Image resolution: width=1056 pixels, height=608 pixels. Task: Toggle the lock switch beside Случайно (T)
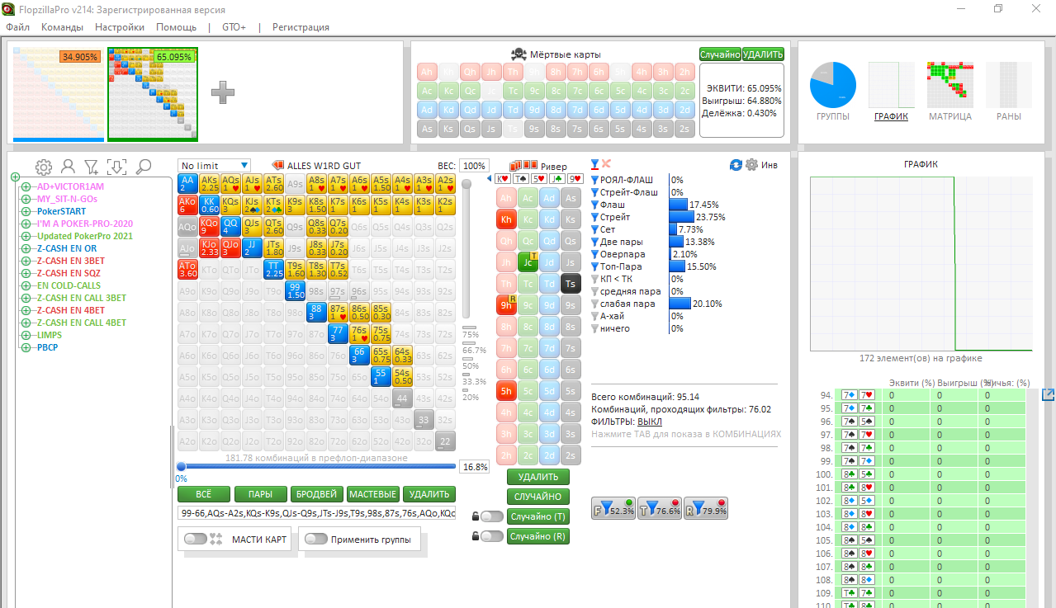(491, 516)
